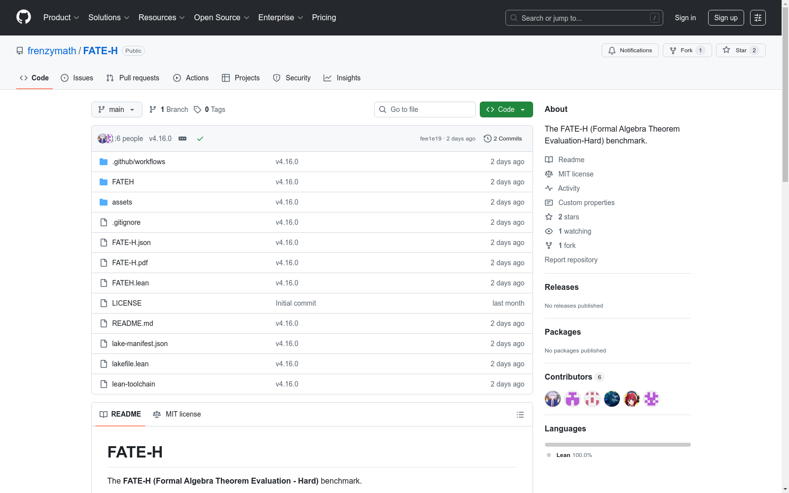This screenshot has height=493, width=789.
Task: Open the Initial commit message link
Action: (296, 303)
